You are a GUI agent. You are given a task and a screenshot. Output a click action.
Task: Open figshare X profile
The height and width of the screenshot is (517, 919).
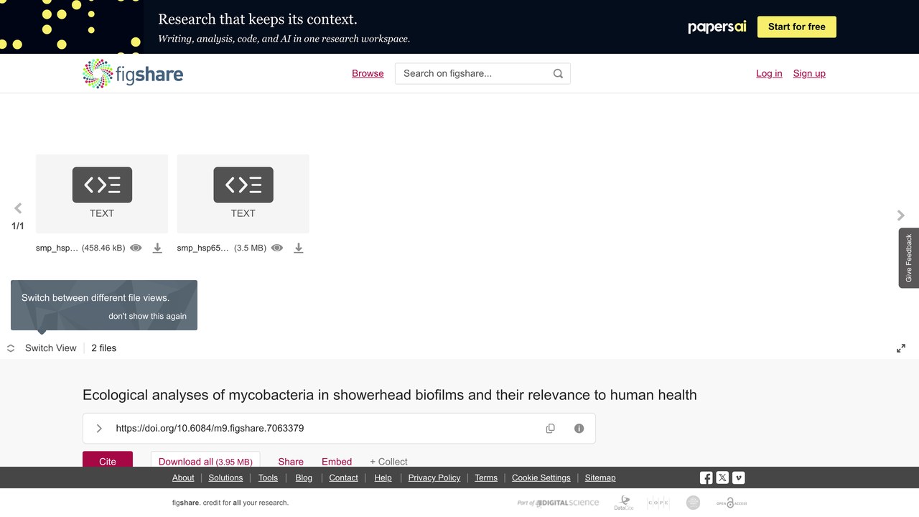[x=722, y=478]
